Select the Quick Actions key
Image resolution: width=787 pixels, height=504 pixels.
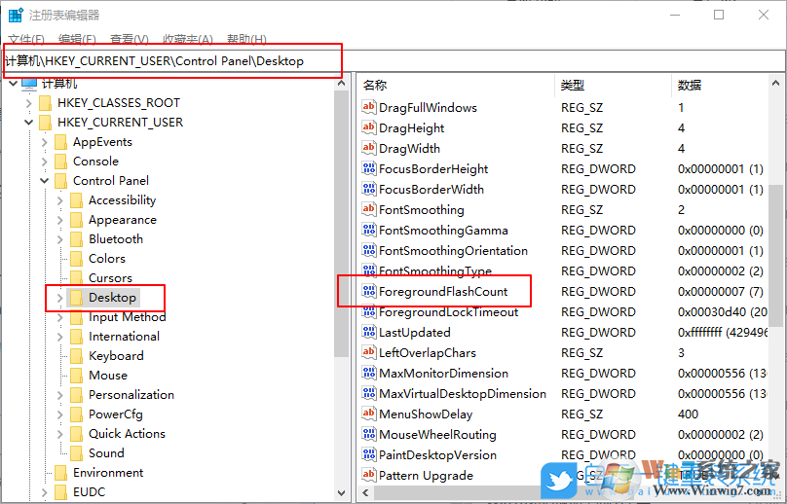tap(127, 434)
